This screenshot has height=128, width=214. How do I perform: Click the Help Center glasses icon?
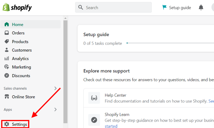click(x=94, y=98)
